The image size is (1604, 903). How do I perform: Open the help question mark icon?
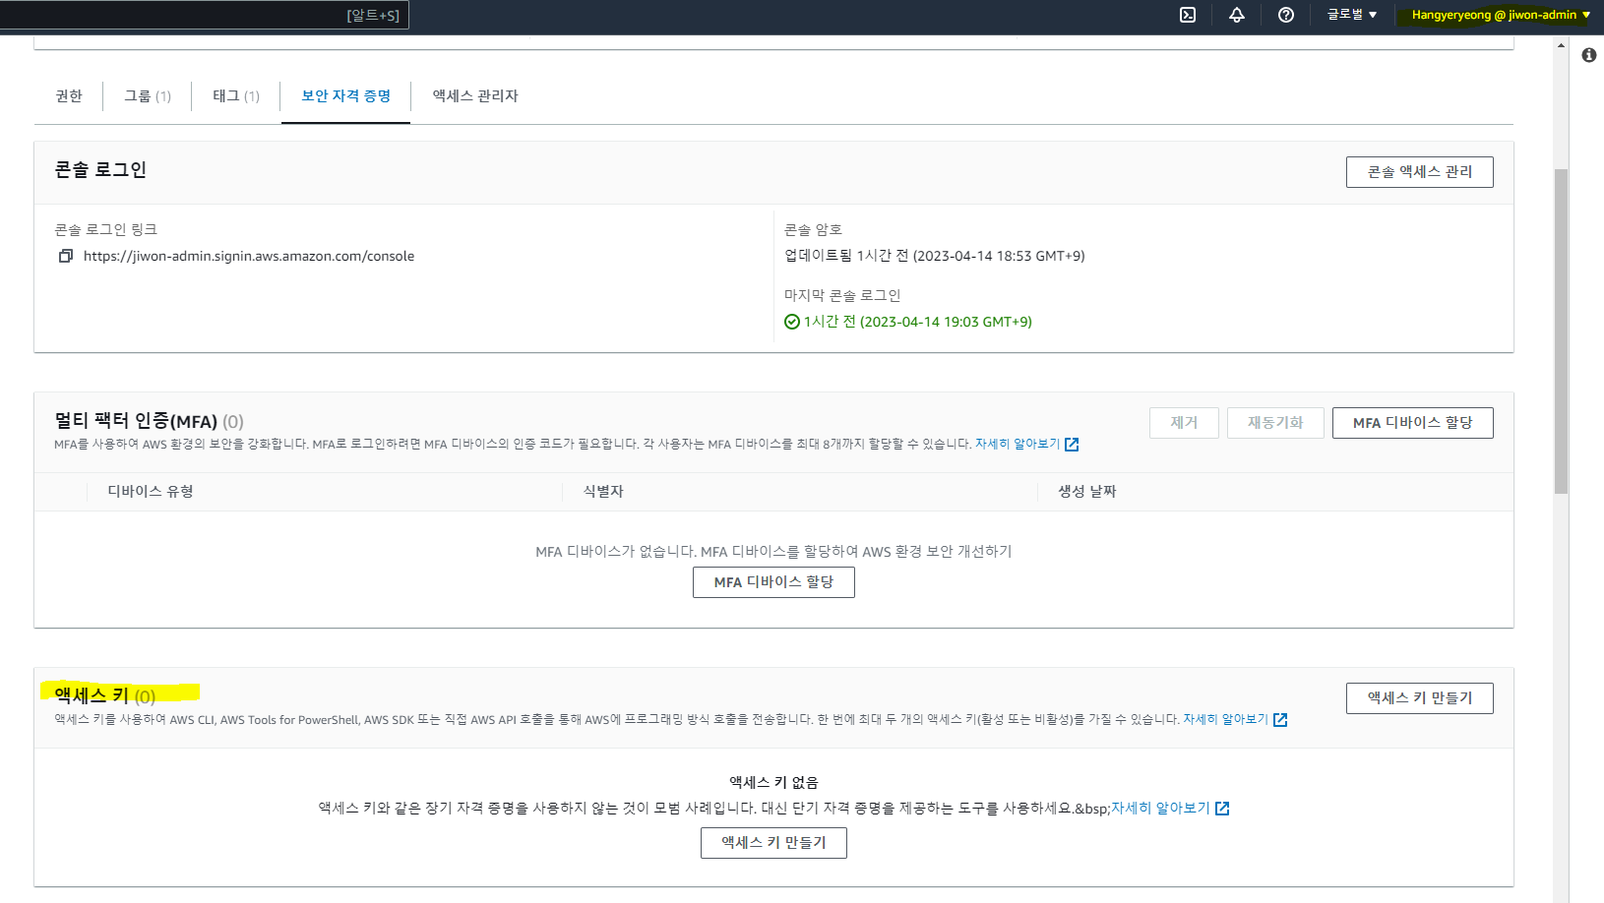click(1286, 15)
